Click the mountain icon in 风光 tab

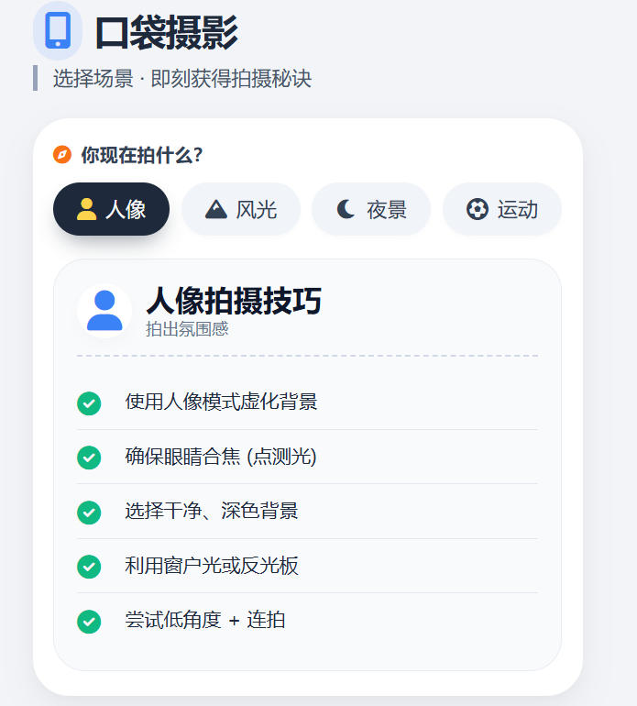(216, 210)
